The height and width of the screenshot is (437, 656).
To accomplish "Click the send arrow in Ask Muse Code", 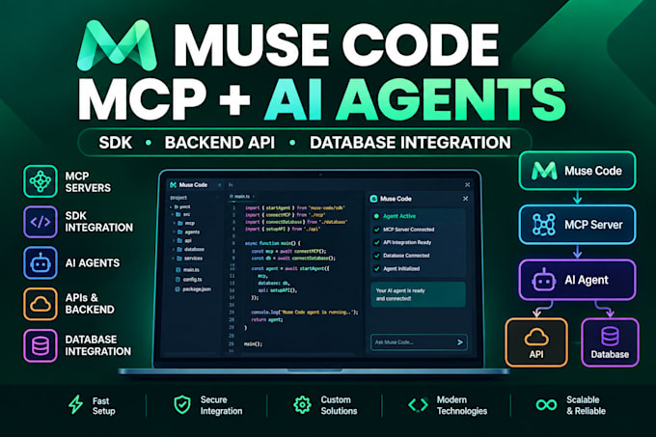I will pos(460,342).
